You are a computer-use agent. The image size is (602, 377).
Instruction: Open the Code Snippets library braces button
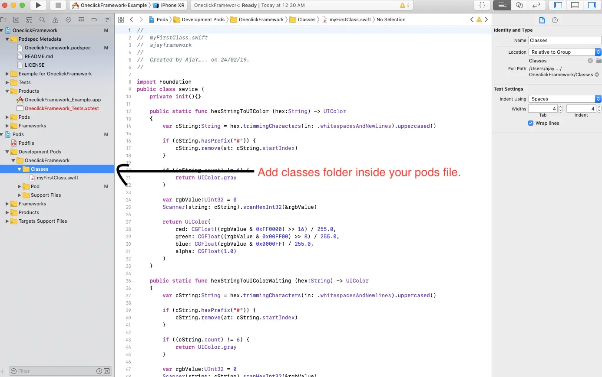click(x=482, y=5)
